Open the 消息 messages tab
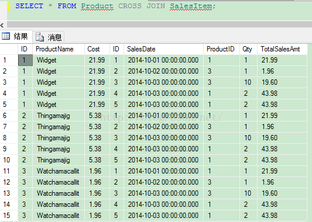 click(49, 37)
